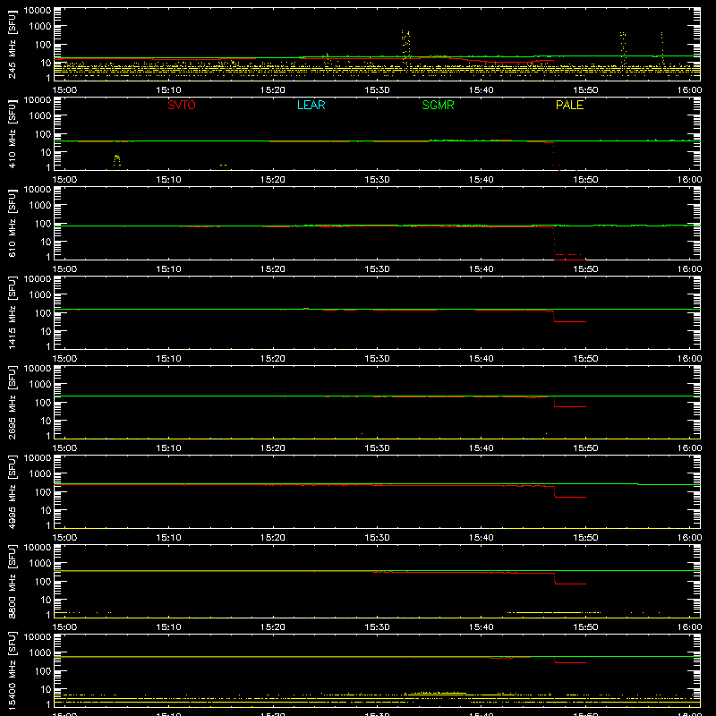Click the small yellow bump near 15:05 at 410 MHz

tap(117, 160)
